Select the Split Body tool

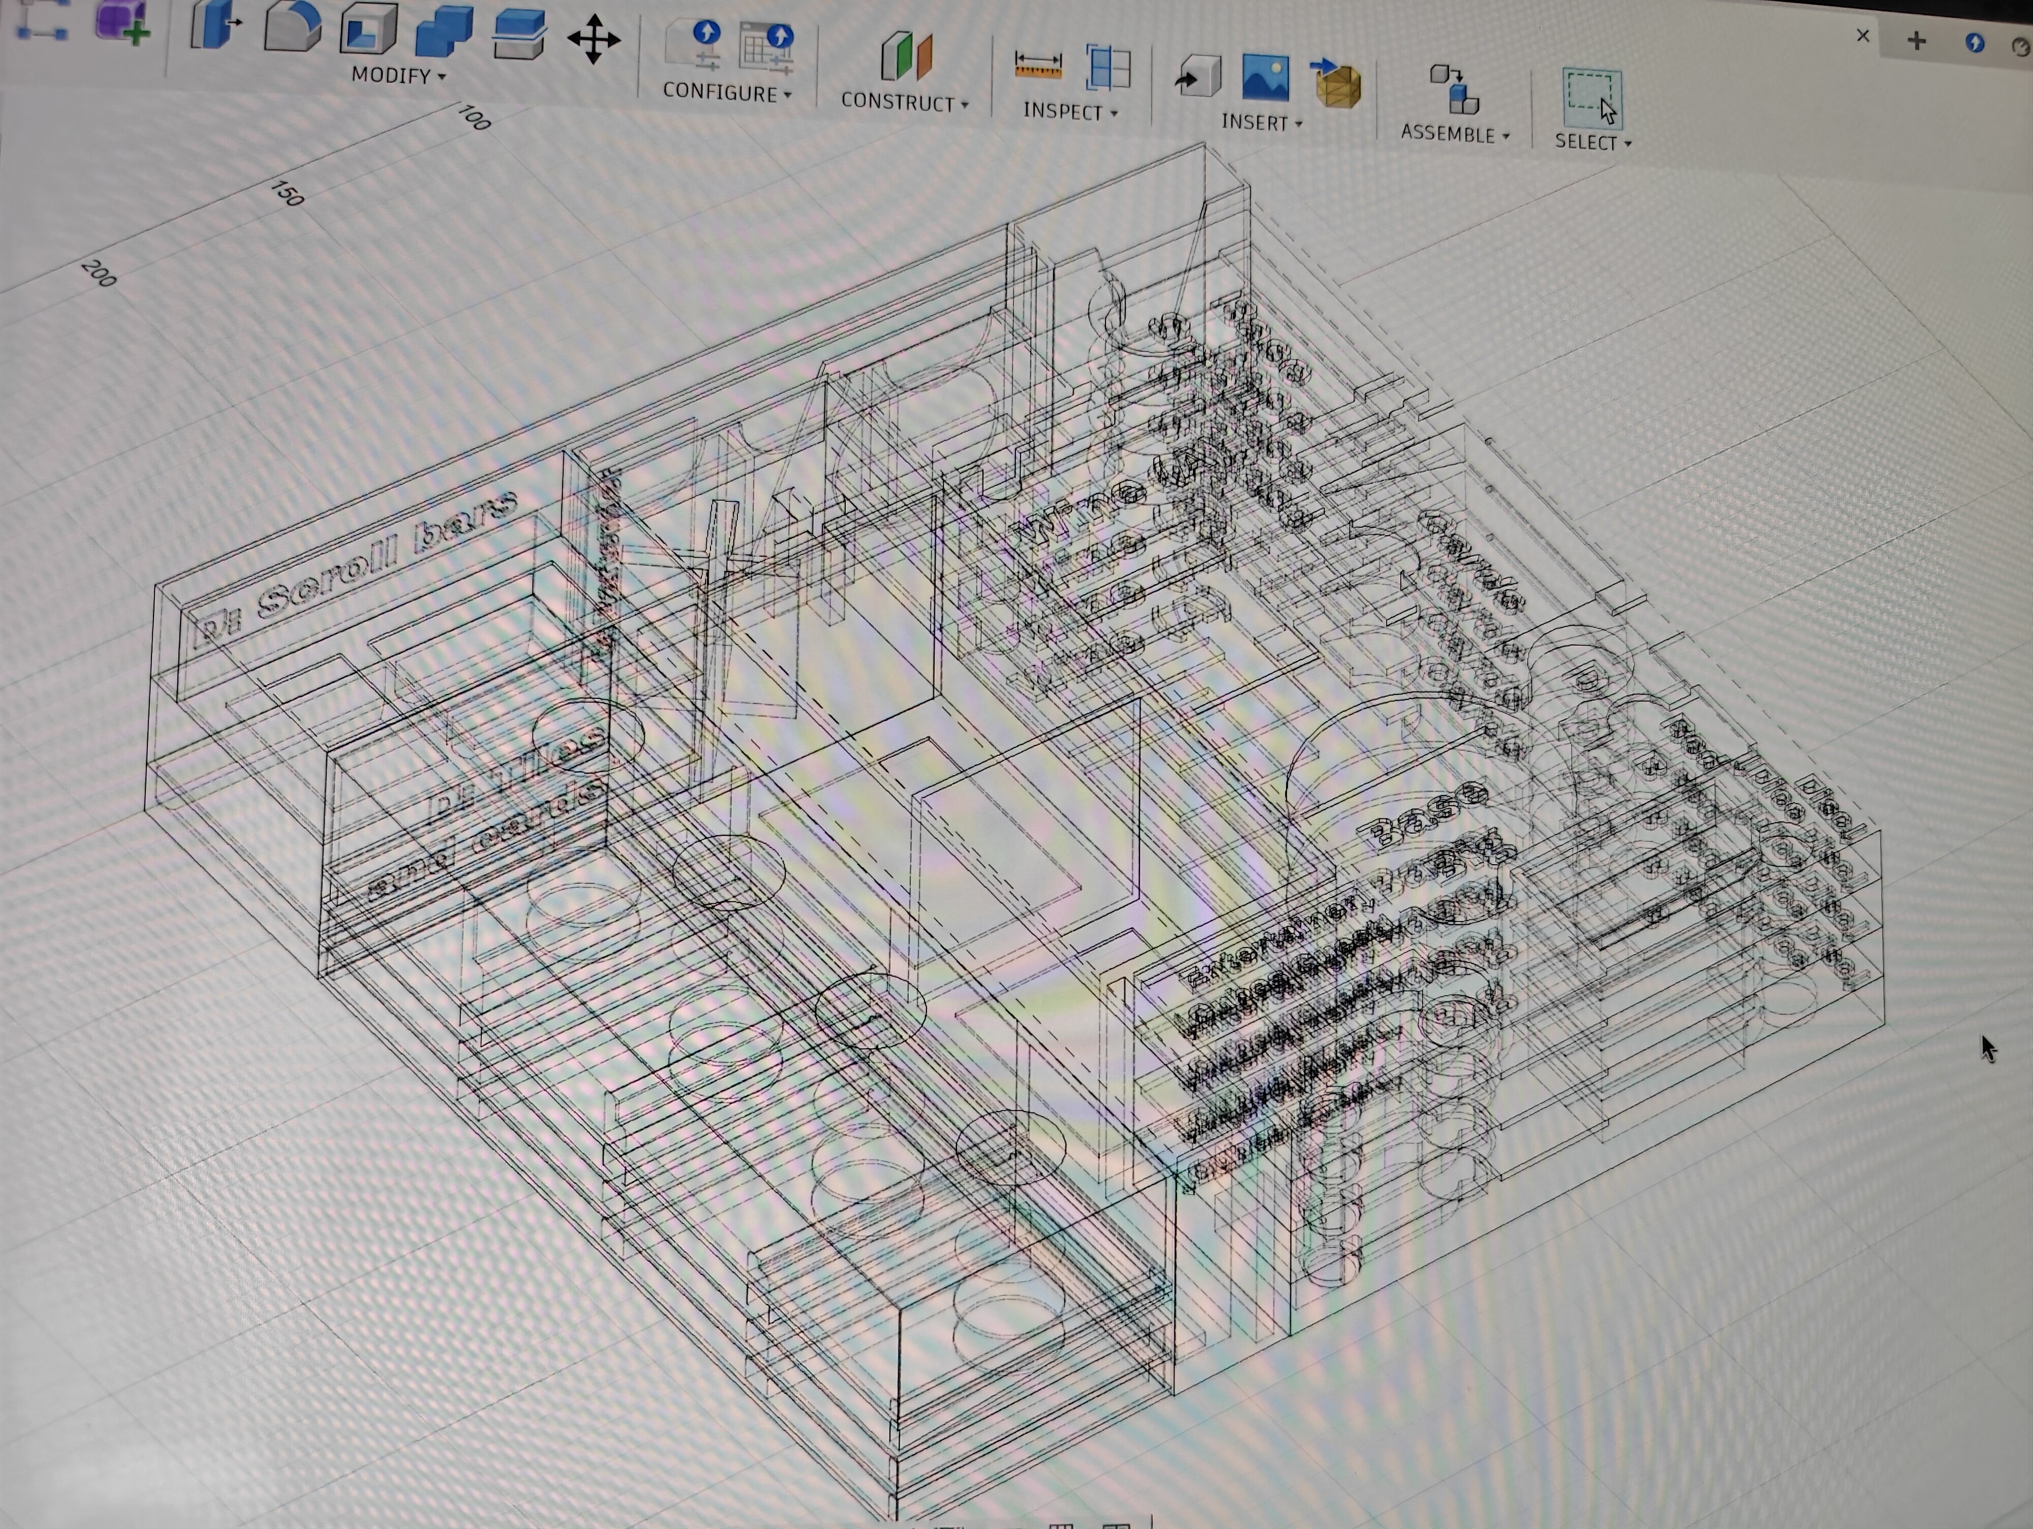click(x=518, y=35)
